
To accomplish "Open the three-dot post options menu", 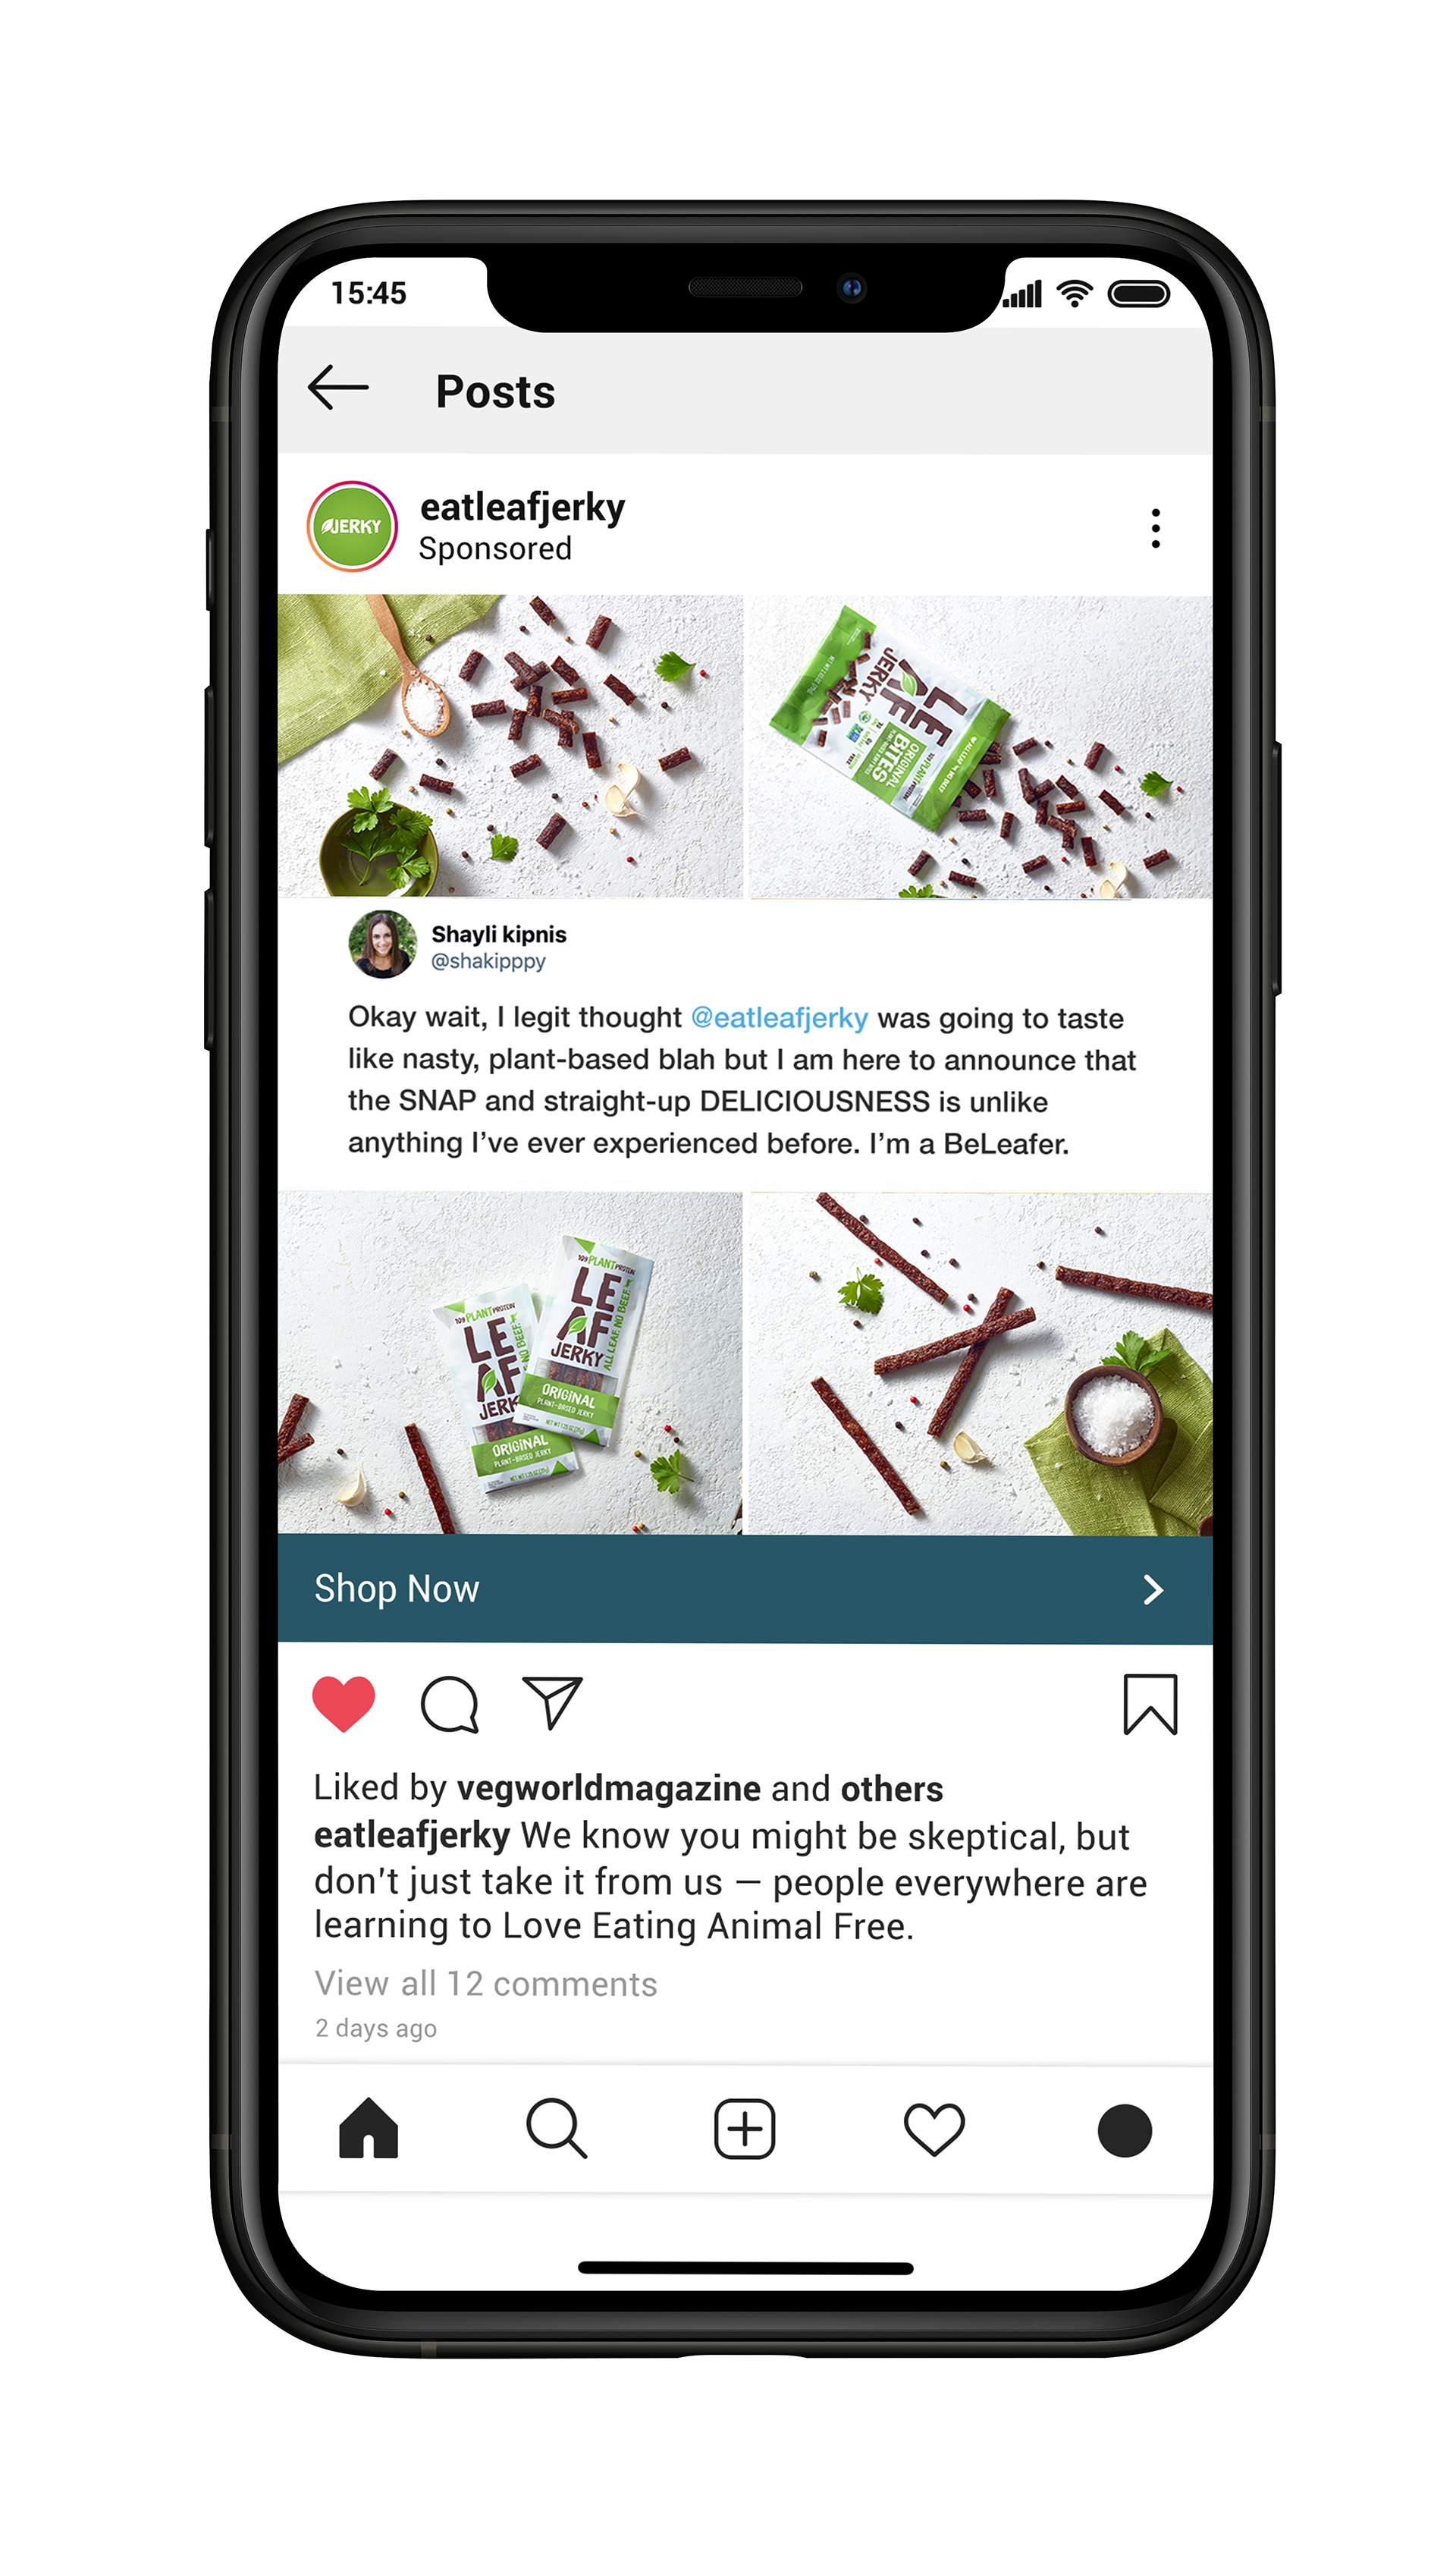I will [x=1155, y=527].
